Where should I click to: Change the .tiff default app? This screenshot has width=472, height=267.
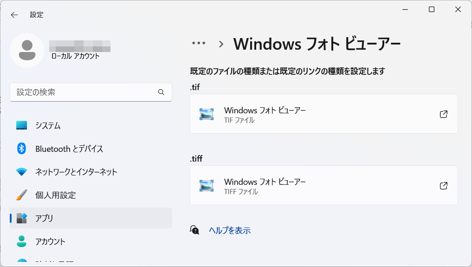324,185
